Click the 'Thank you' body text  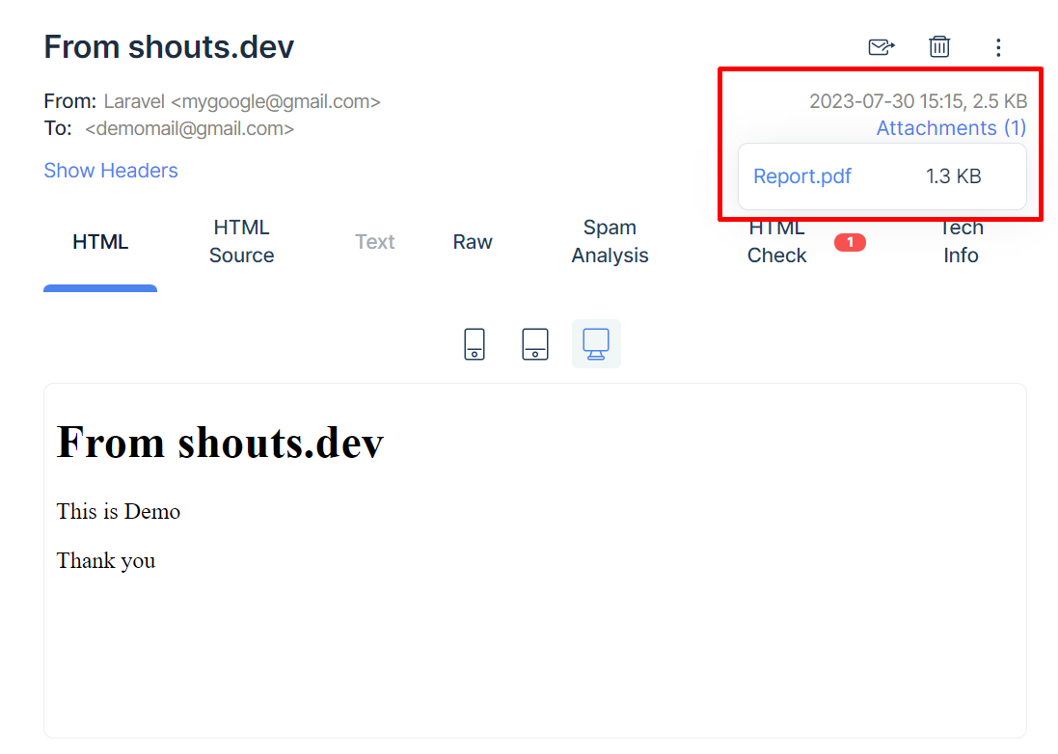click(106, 561)
